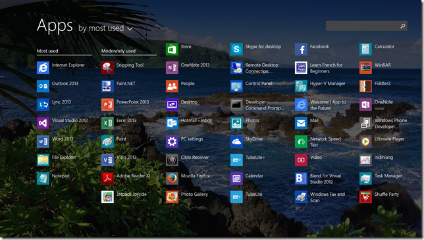Click the 'Windows Phone Developer' label
424x240 pixels.
coord(390,123)
